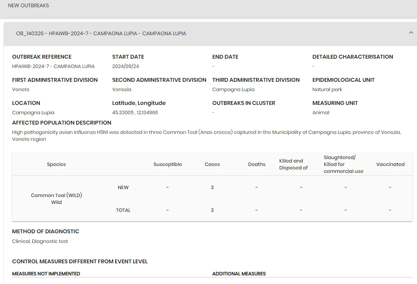The width and height of the screenshot is (417, 284).
Task: Click the END DATE label
Action: click(225, 57)
